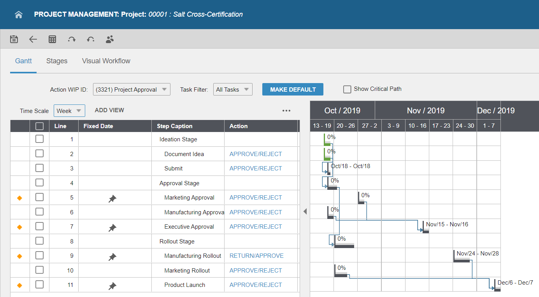Enable the Show Critical Path checkbox
539x297 pixels.
click(347, 89)
